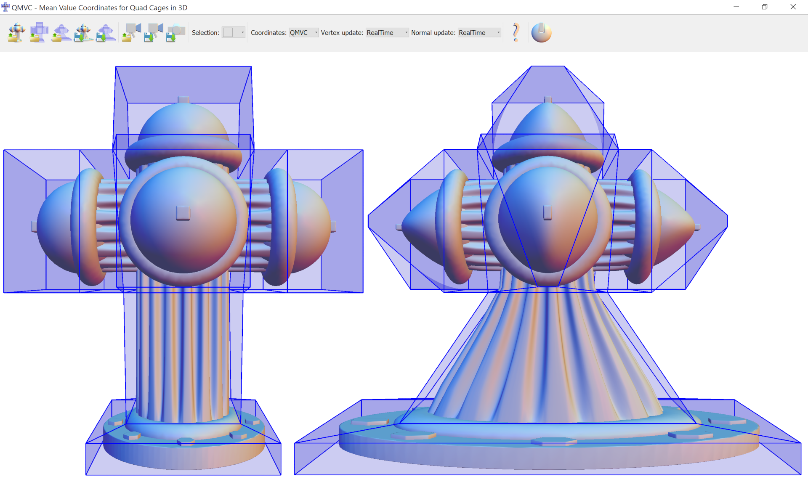This screenshot has height=503, width=808.
Task: Click the Open mesh icon
Action: (17, 32)
